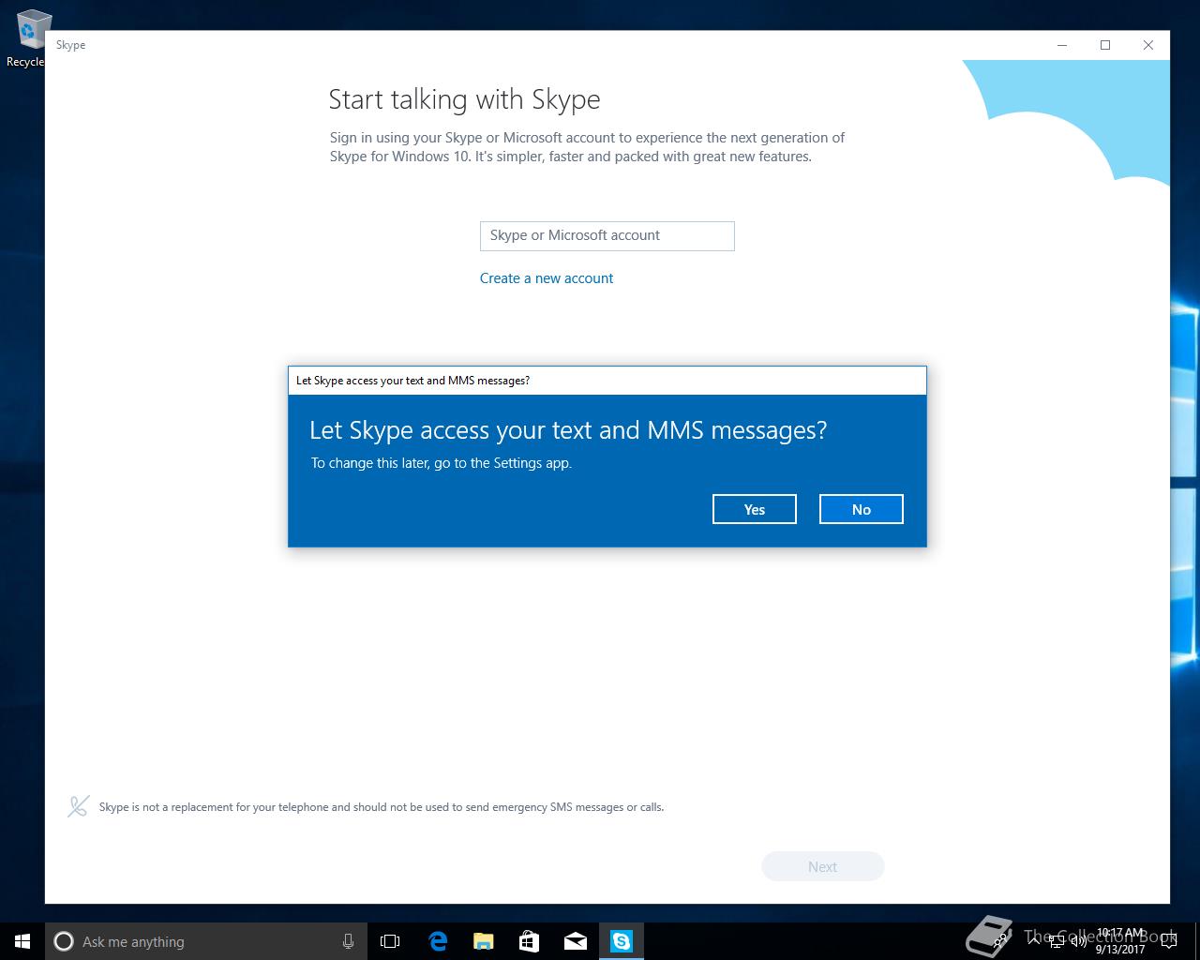
Task: Click the disabled Next button
Action: point(822,866)
